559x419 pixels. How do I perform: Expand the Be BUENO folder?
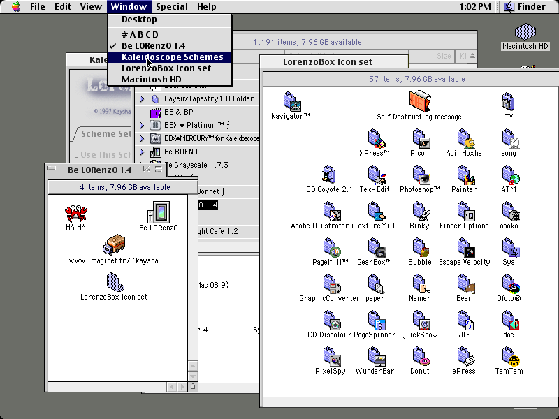142,152
